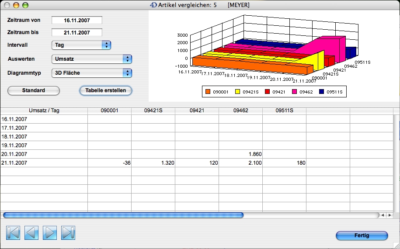Click the Fertig button
Screen dimensions: 400x249
coord(362,235)
